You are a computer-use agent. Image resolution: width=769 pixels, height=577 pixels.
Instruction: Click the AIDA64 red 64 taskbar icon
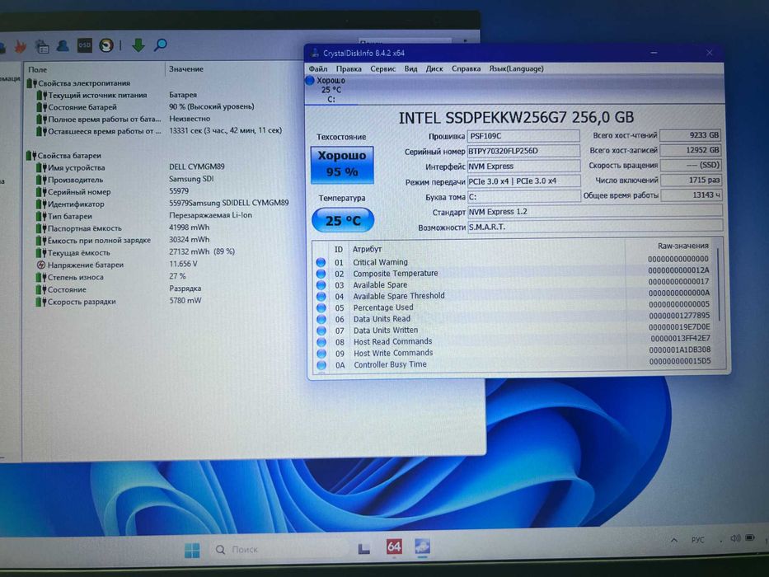pyautogui.click(x=394, y=547)
